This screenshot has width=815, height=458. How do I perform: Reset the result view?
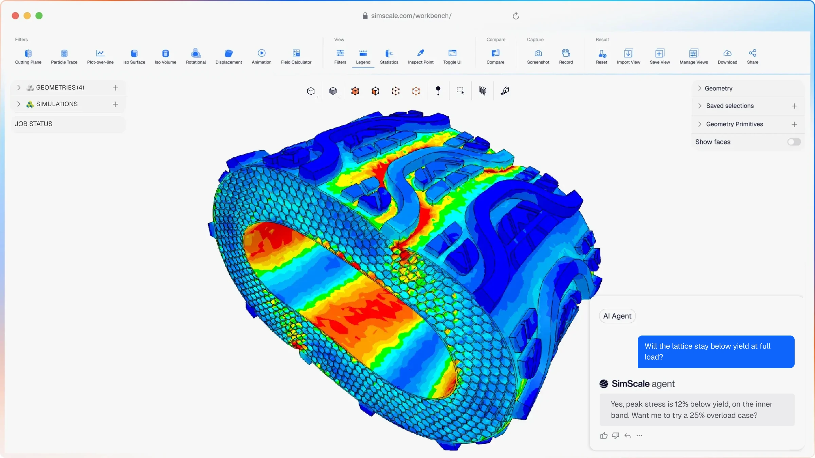click(x=601, y=57)
